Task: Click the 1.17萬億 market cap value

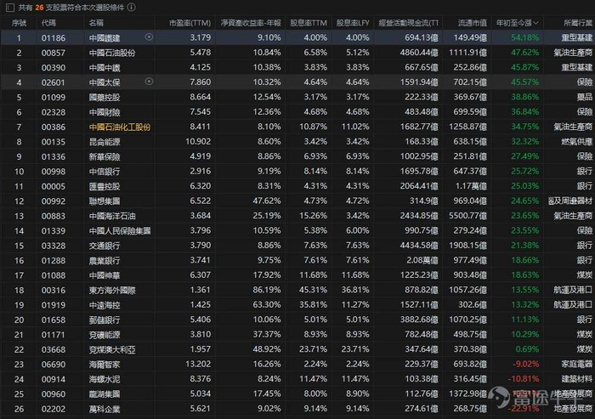Action: click(471, 186)
